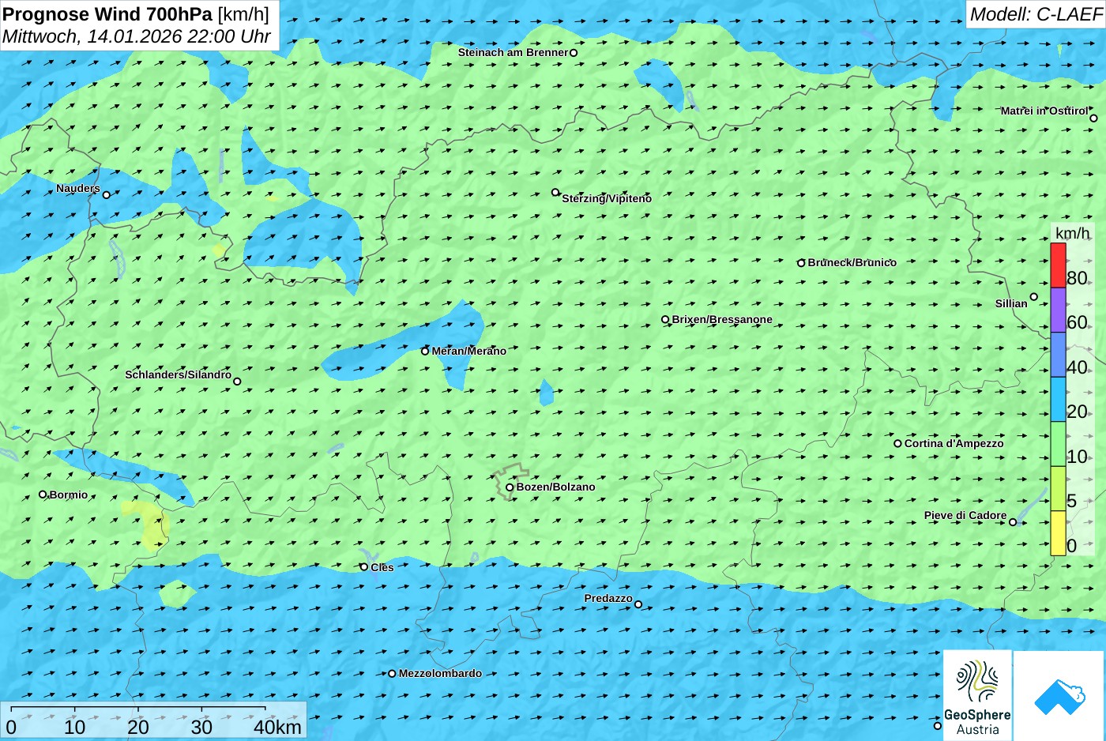Select the Pieve di Cadore marker
This screenshot has width=1106, height=741.
tap(1013, 521)
